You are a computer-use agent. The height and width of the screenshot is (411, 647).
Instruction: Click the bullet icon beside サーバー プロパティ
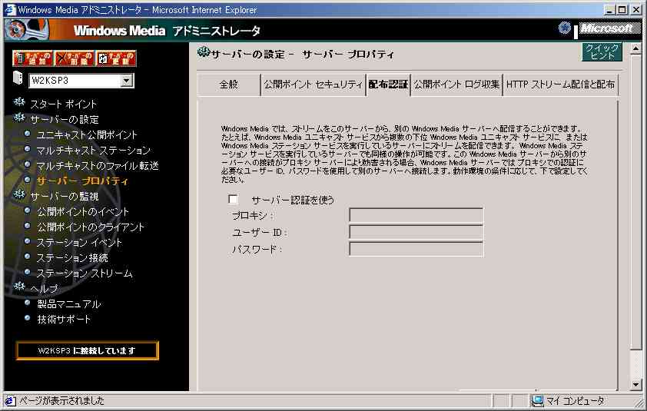(27, 180)
